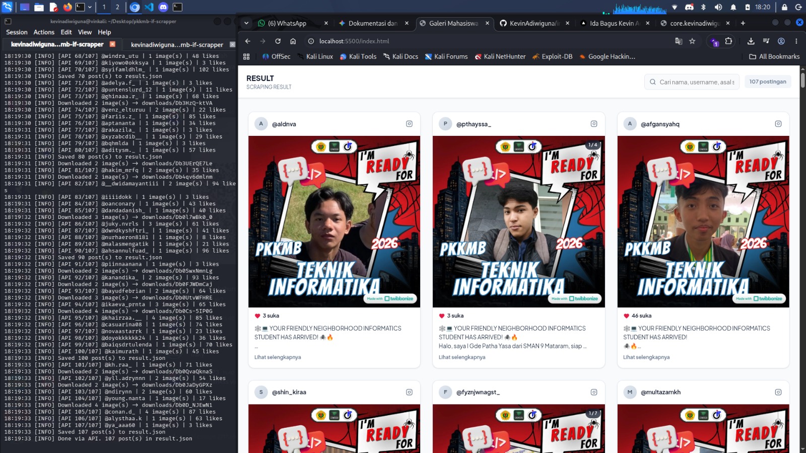806x453 pixels.
Task: Bookmark this page with the star icon
Action: pyautogui.click(x=692, y=41)
